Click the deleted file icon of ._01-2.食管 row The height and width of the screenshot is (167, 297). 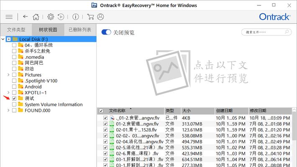tap(112, 118)
